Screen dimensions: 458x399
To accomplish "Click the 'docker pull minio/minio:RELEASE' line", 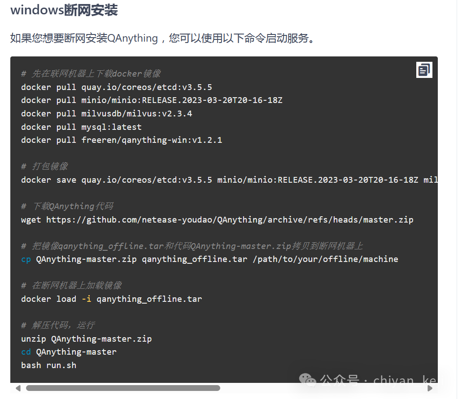I will pyautogui.click(x=152, y=100).
